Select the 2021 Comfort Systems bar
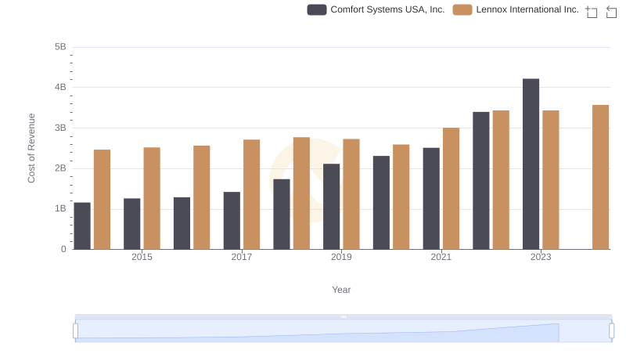This screenshot has height=361, width=626. point(431,199)
